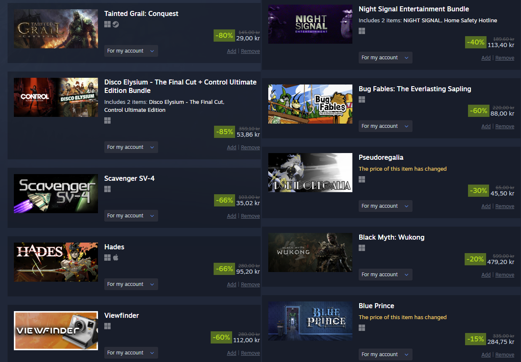
Task: Click the Pseudoregalia game title
Action: (381, 158)
